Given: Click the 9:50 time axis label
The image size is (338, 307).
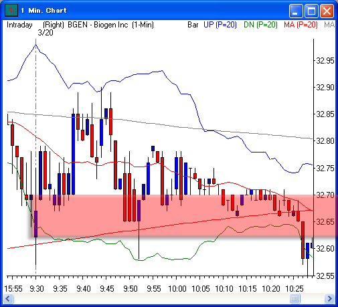Looking at the screenshot, I should (131, 289).
